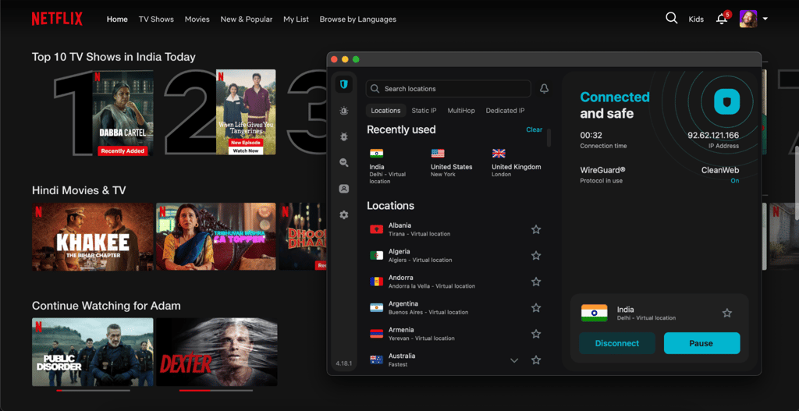799x411 pixels.
Task: Click the Netflix logo
Action: click(x=57, y=19)
